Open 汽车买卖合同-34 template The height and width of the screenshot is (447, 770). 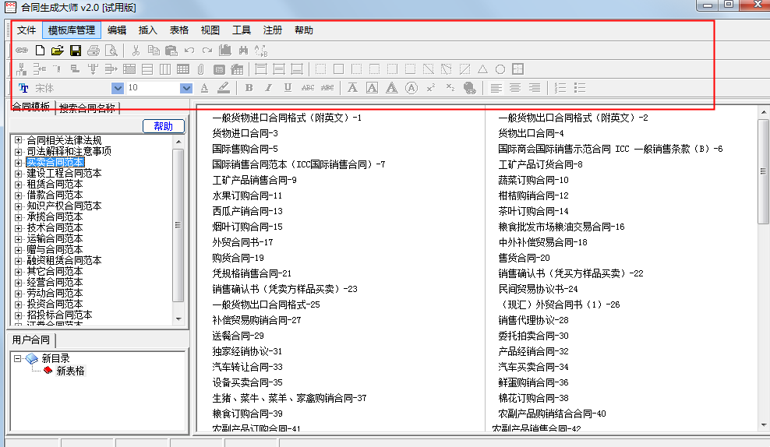pyautogui.click(x=533, y=367)
